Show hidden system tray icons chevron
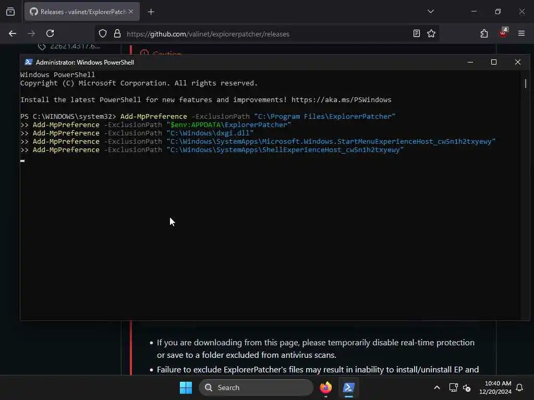The width and height of the screenshot is (534, 400). (x=437, y=387)
